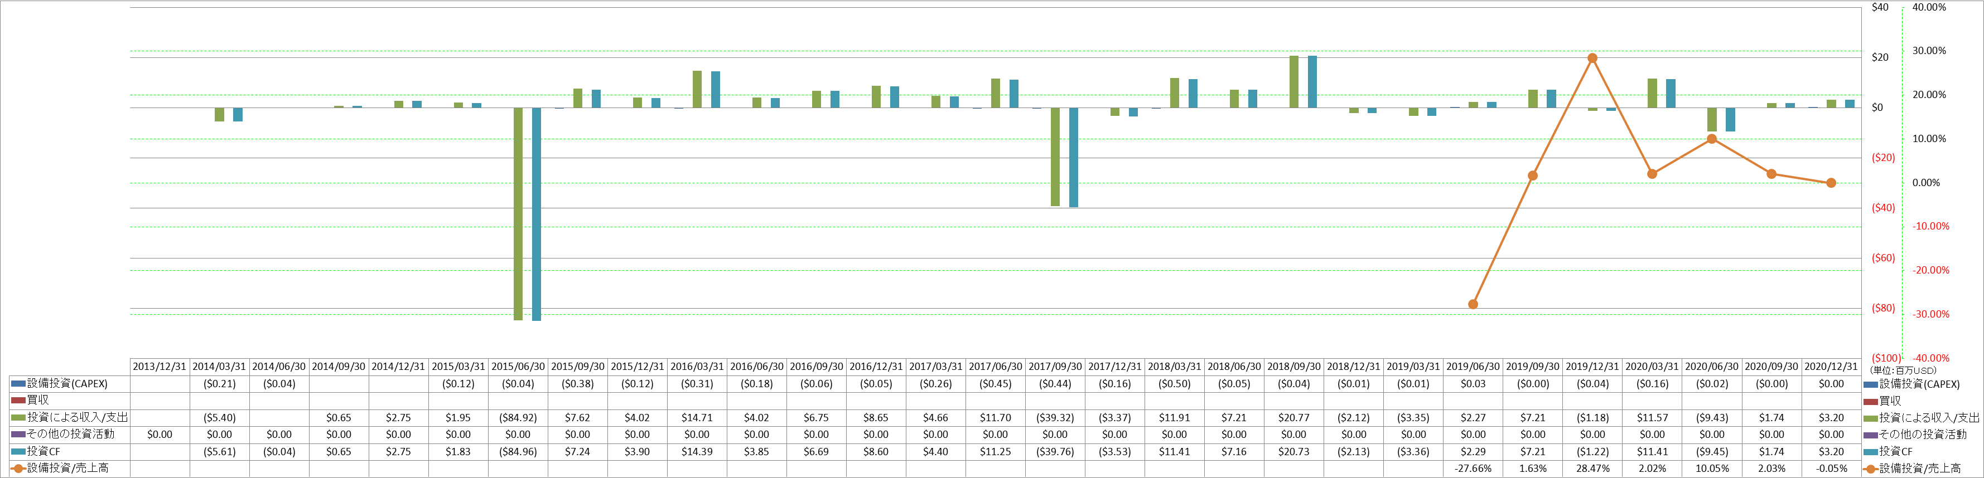Select 設備投資(CAPEX) label in the right-side legend
Screen dimensions: 1984x478
(1919, 384)
